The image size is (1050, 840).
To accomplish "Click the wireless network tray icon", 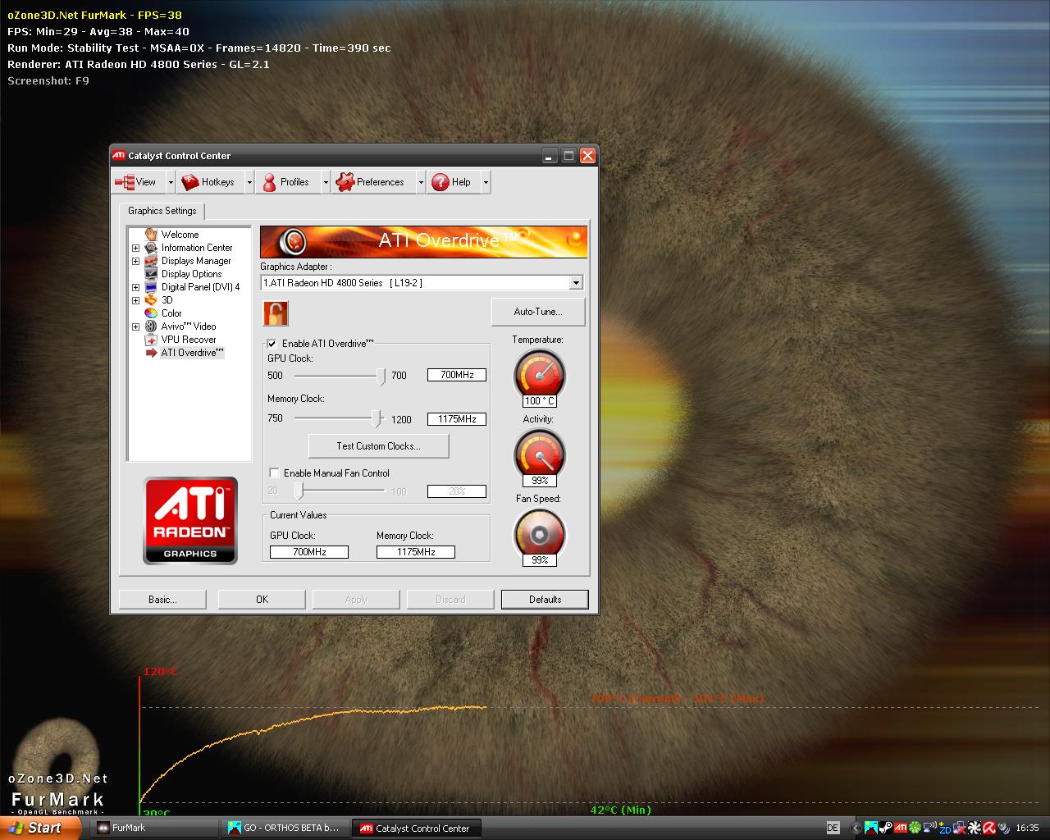I will pyautogui.click(x=930, y=827).
